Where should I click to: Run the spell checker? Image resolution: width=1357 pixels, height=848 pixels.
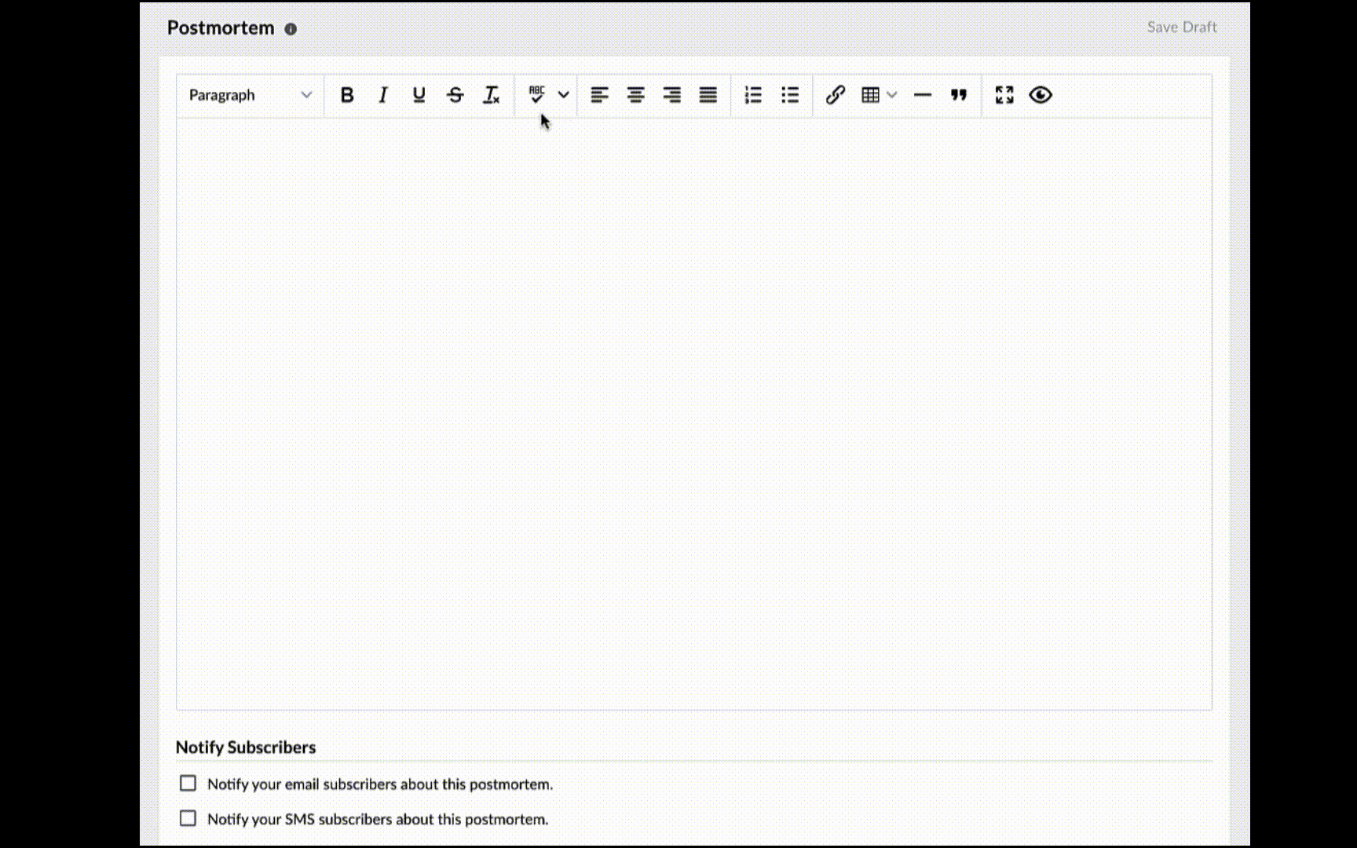click(536, 95)
